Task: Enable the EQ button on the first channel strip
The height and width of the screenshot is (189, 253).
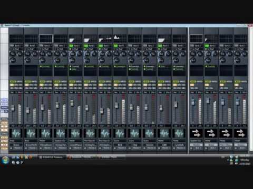Action: tap(12, 46)
